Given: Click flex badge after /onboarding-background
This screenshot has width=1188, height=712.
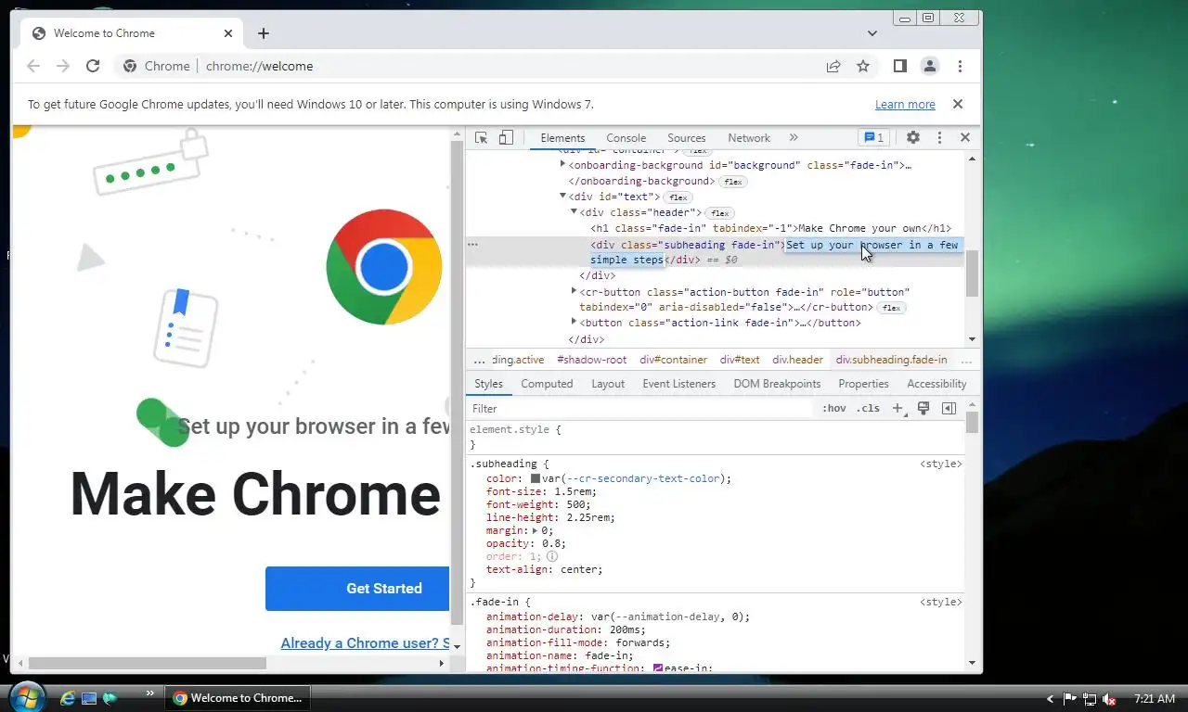Looking at the screenshot, I should tap(733, 182).
